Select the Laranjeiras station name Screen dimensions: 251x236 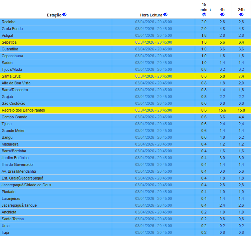tap(11, 198)
